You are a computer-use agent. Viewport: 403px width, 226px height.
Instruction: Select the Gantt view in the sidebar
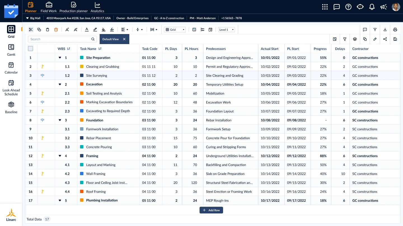point(11,50)
